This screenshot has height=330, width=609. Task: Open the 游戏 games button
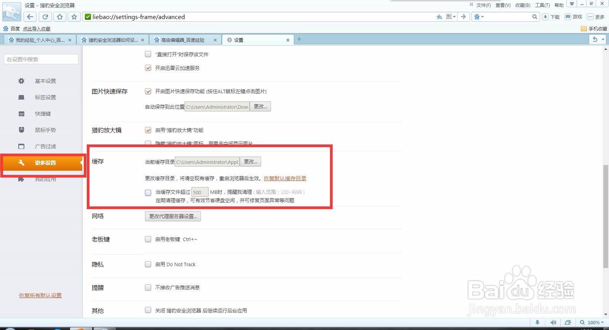point(574,17)
